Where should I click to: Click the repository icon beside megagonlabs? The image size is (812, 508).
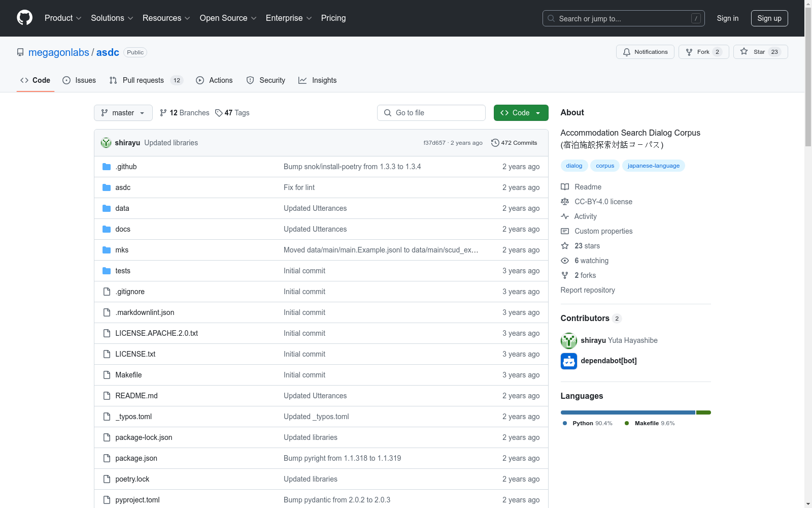pyautogui.click(x=20, y=52)
